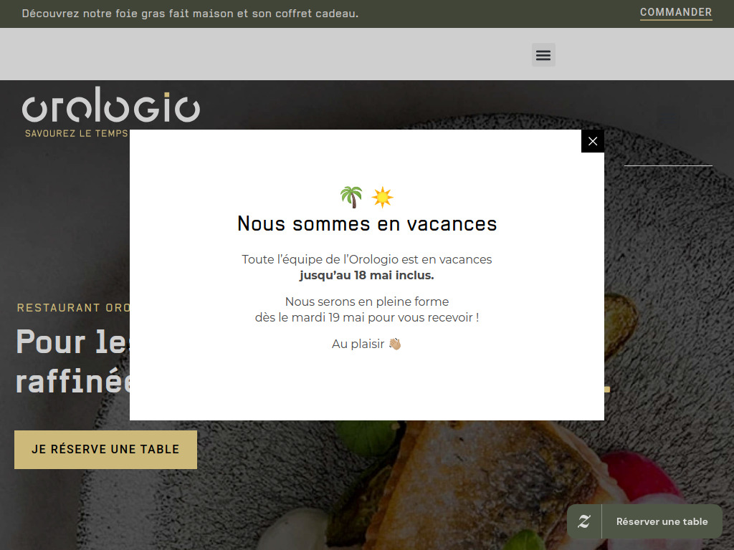Viewport: 734px width, 550px height.
Task: Click the 'dès le mardi 19 mai' line
Action: point(366,317)
